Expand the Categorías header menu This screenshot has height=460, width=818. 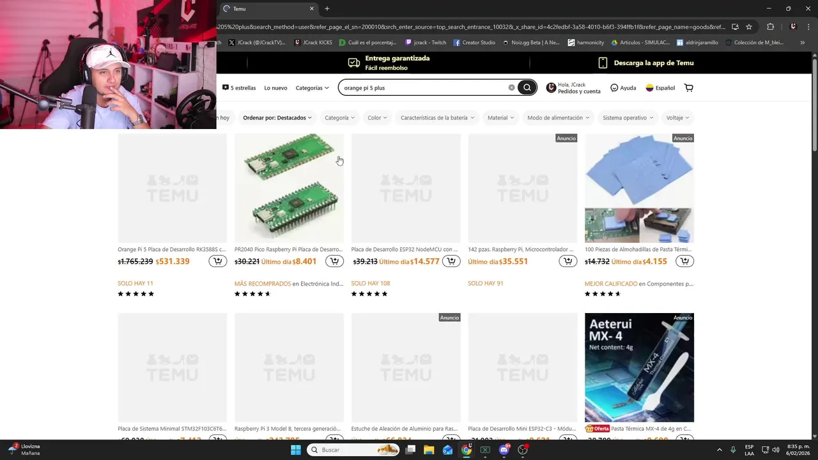point(312,88)
